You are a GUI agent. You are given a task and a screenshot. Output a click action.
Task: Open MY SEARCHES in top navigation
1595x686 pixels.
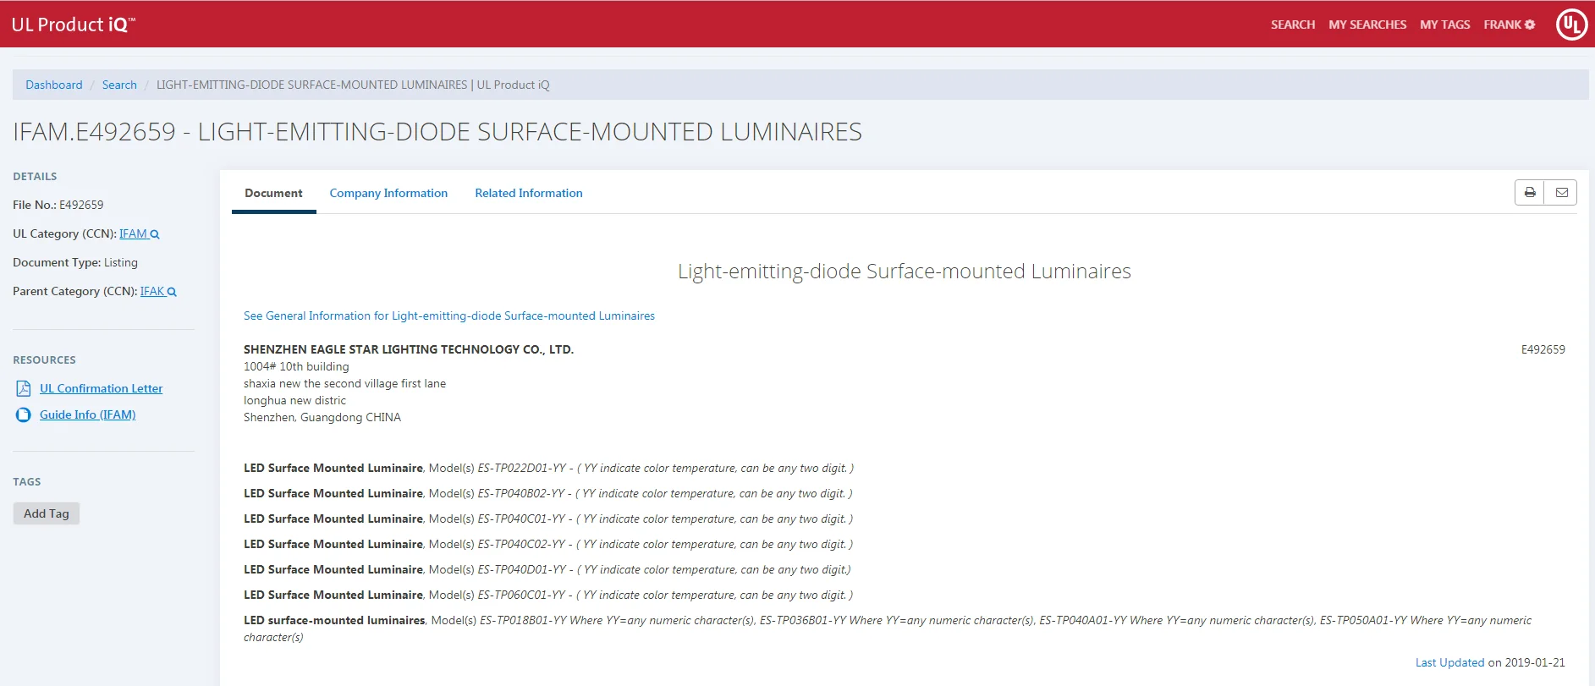click(1367, 25)
